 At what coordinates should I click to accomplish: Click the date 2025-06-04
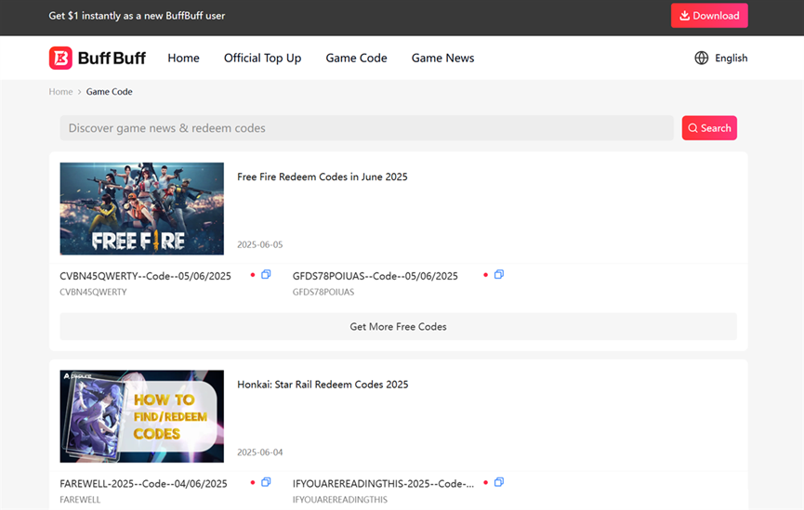click(260, 452)
